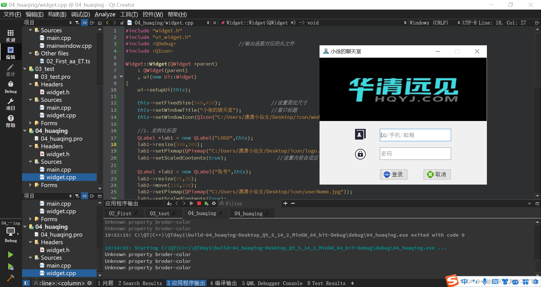Maximize the application output pane
The width and height of the screenshot is (541, 287).
tap(529, 203)
